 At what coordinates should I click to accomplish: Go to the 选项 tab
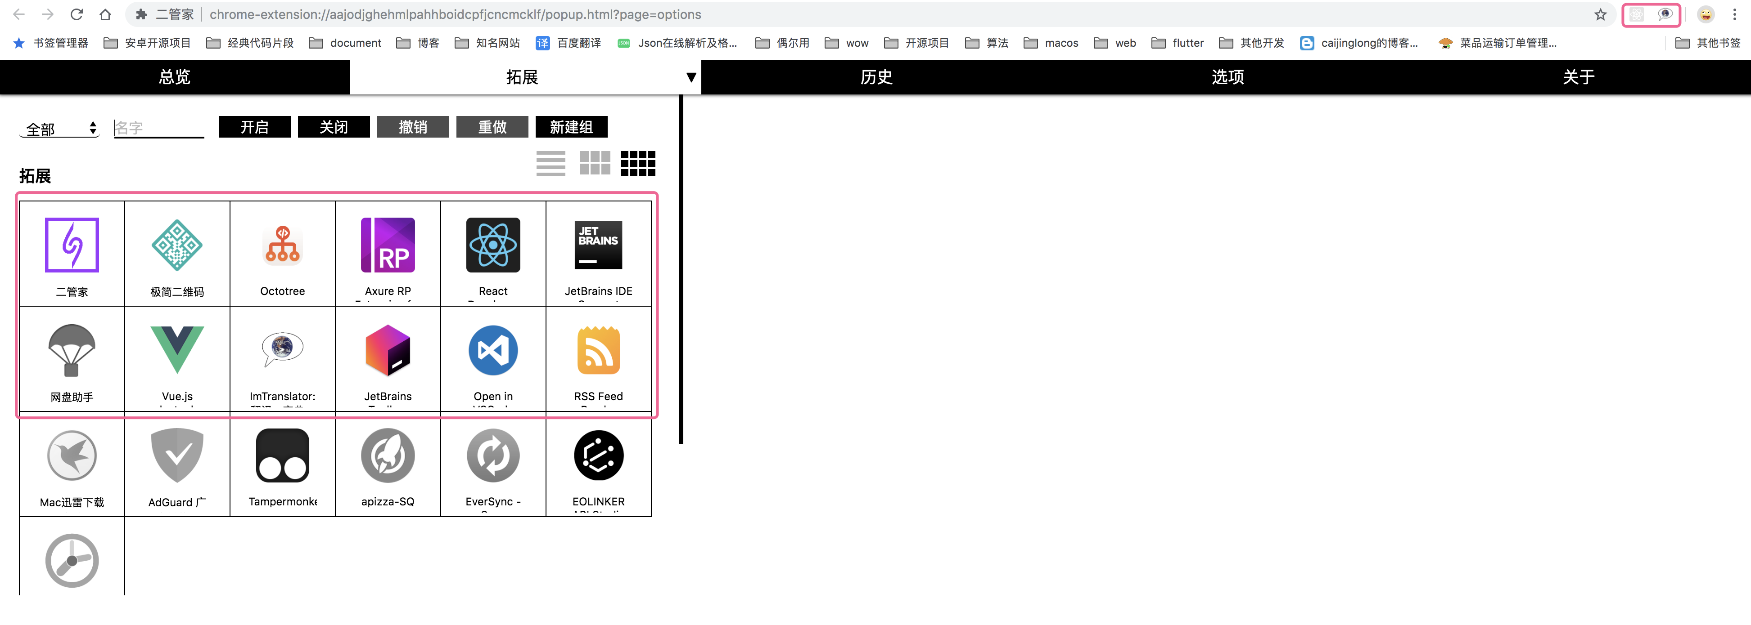click(1227, 77)
